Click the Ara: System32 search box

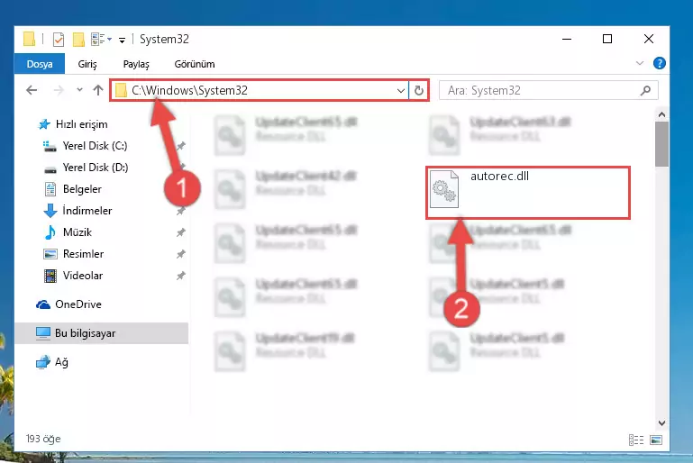point(548,91)
